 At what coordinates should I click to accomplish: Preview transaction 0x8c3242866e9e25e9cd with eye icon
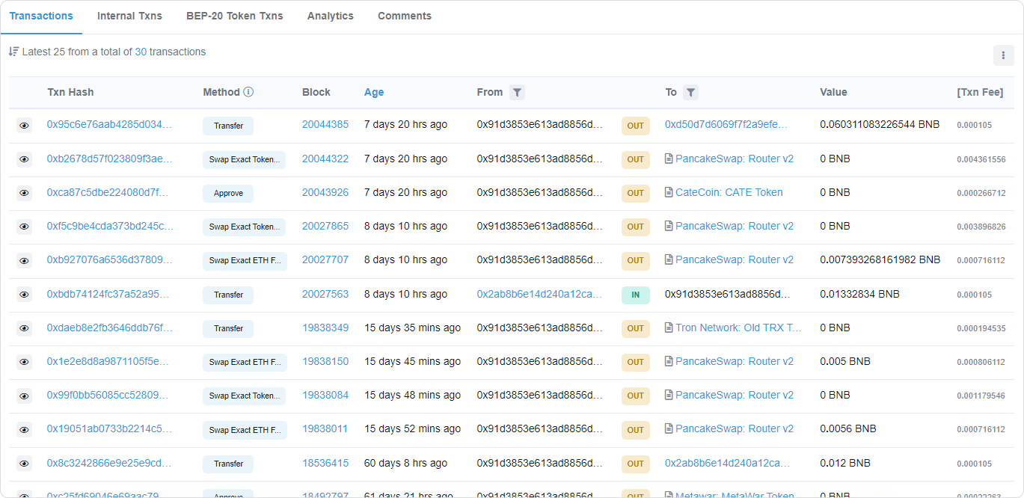(25, 464)
